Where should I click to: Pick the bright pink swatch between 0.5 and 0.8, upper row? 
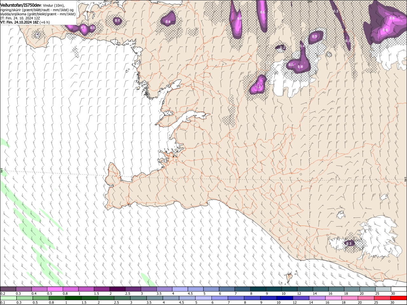click(55, 289)
